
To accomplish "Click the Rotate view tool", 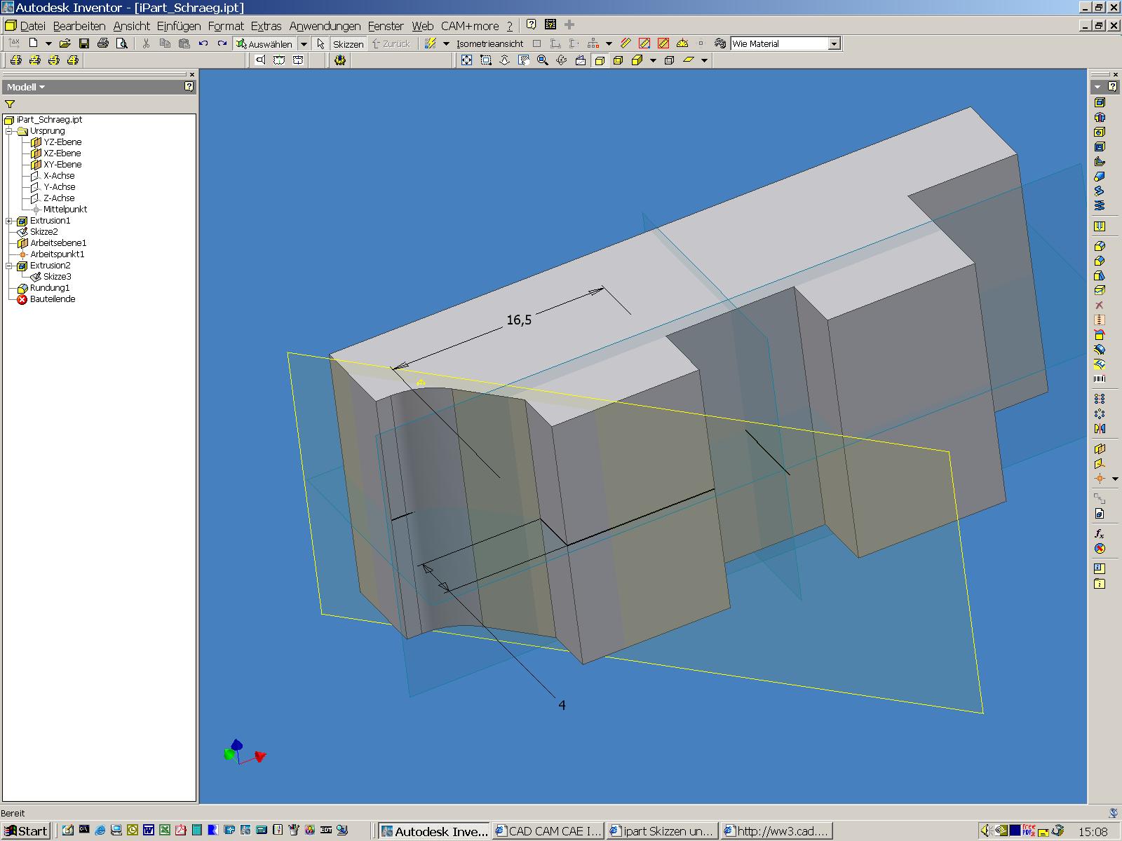I will (561, 61).
